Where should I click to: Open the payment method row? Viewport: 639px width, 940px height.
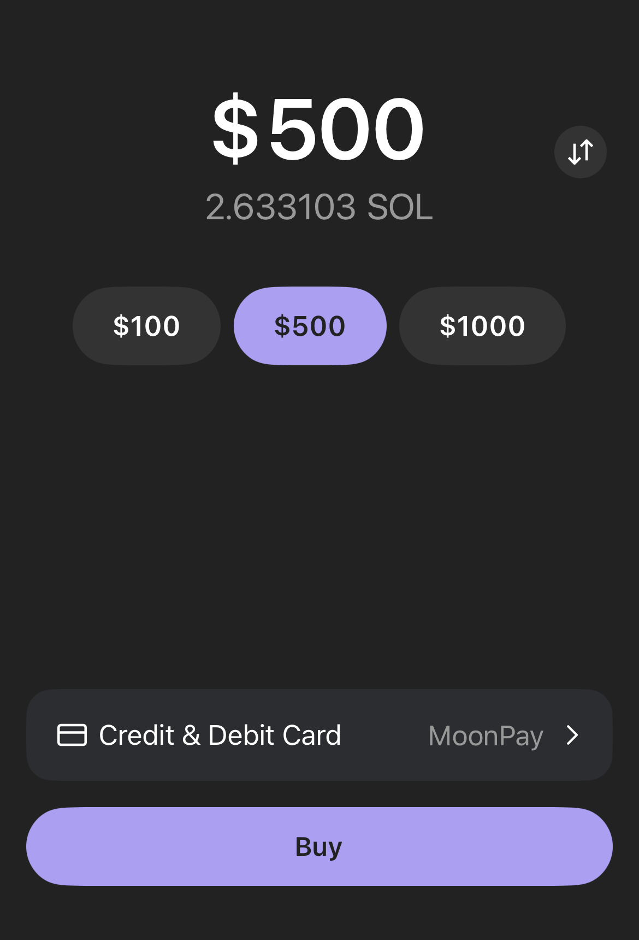coord(319,735)
